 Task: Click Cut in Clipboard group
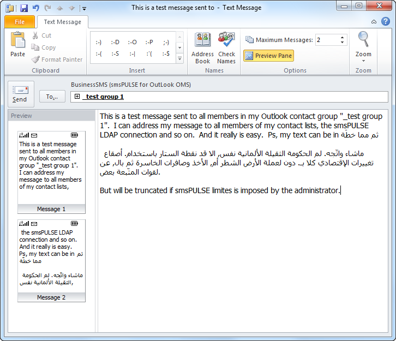tap(41, 35)
